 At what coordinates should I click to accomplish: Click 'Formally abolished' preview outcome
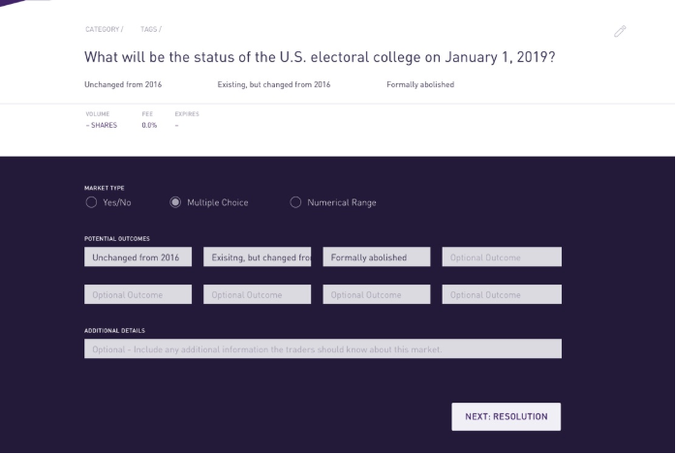[420, 85]
